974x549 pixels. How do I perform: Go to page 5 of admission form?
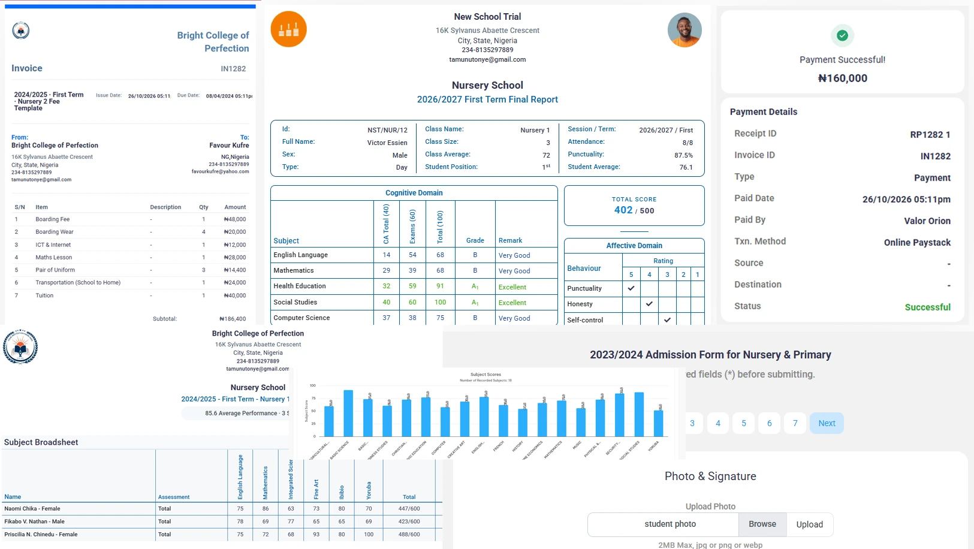tap(744, 423)
